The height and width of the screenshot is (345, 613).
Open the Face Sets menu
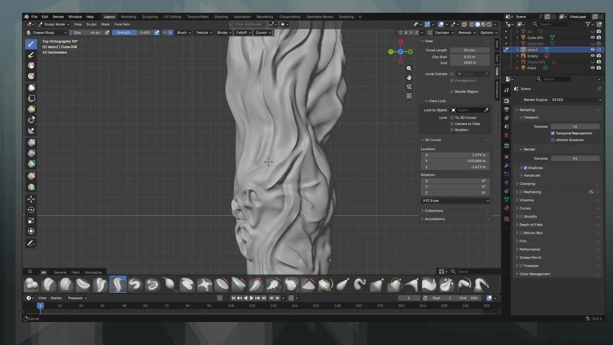(122, 24)
